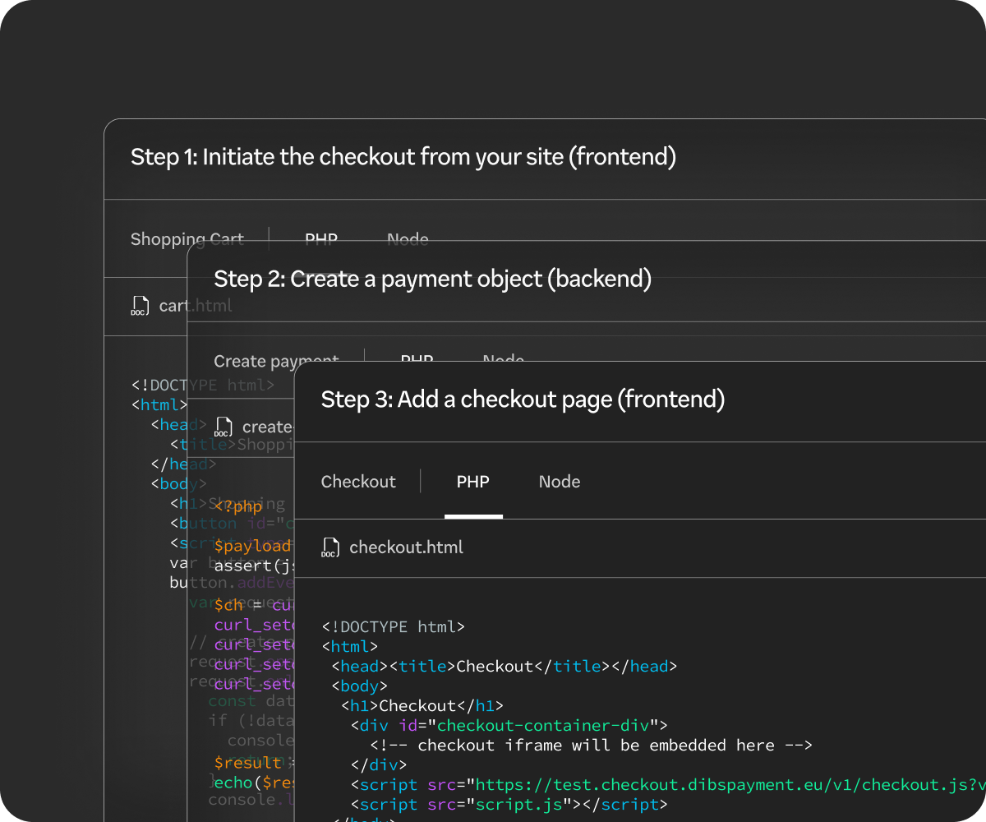Switch to the Node tab in Step 1

coord(408,236)
